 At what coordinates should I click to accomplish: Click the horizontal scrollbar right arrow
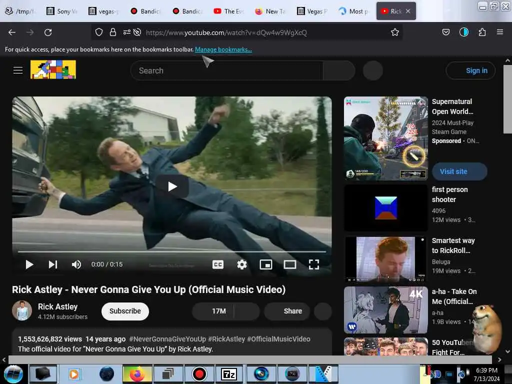pos(499,359)
